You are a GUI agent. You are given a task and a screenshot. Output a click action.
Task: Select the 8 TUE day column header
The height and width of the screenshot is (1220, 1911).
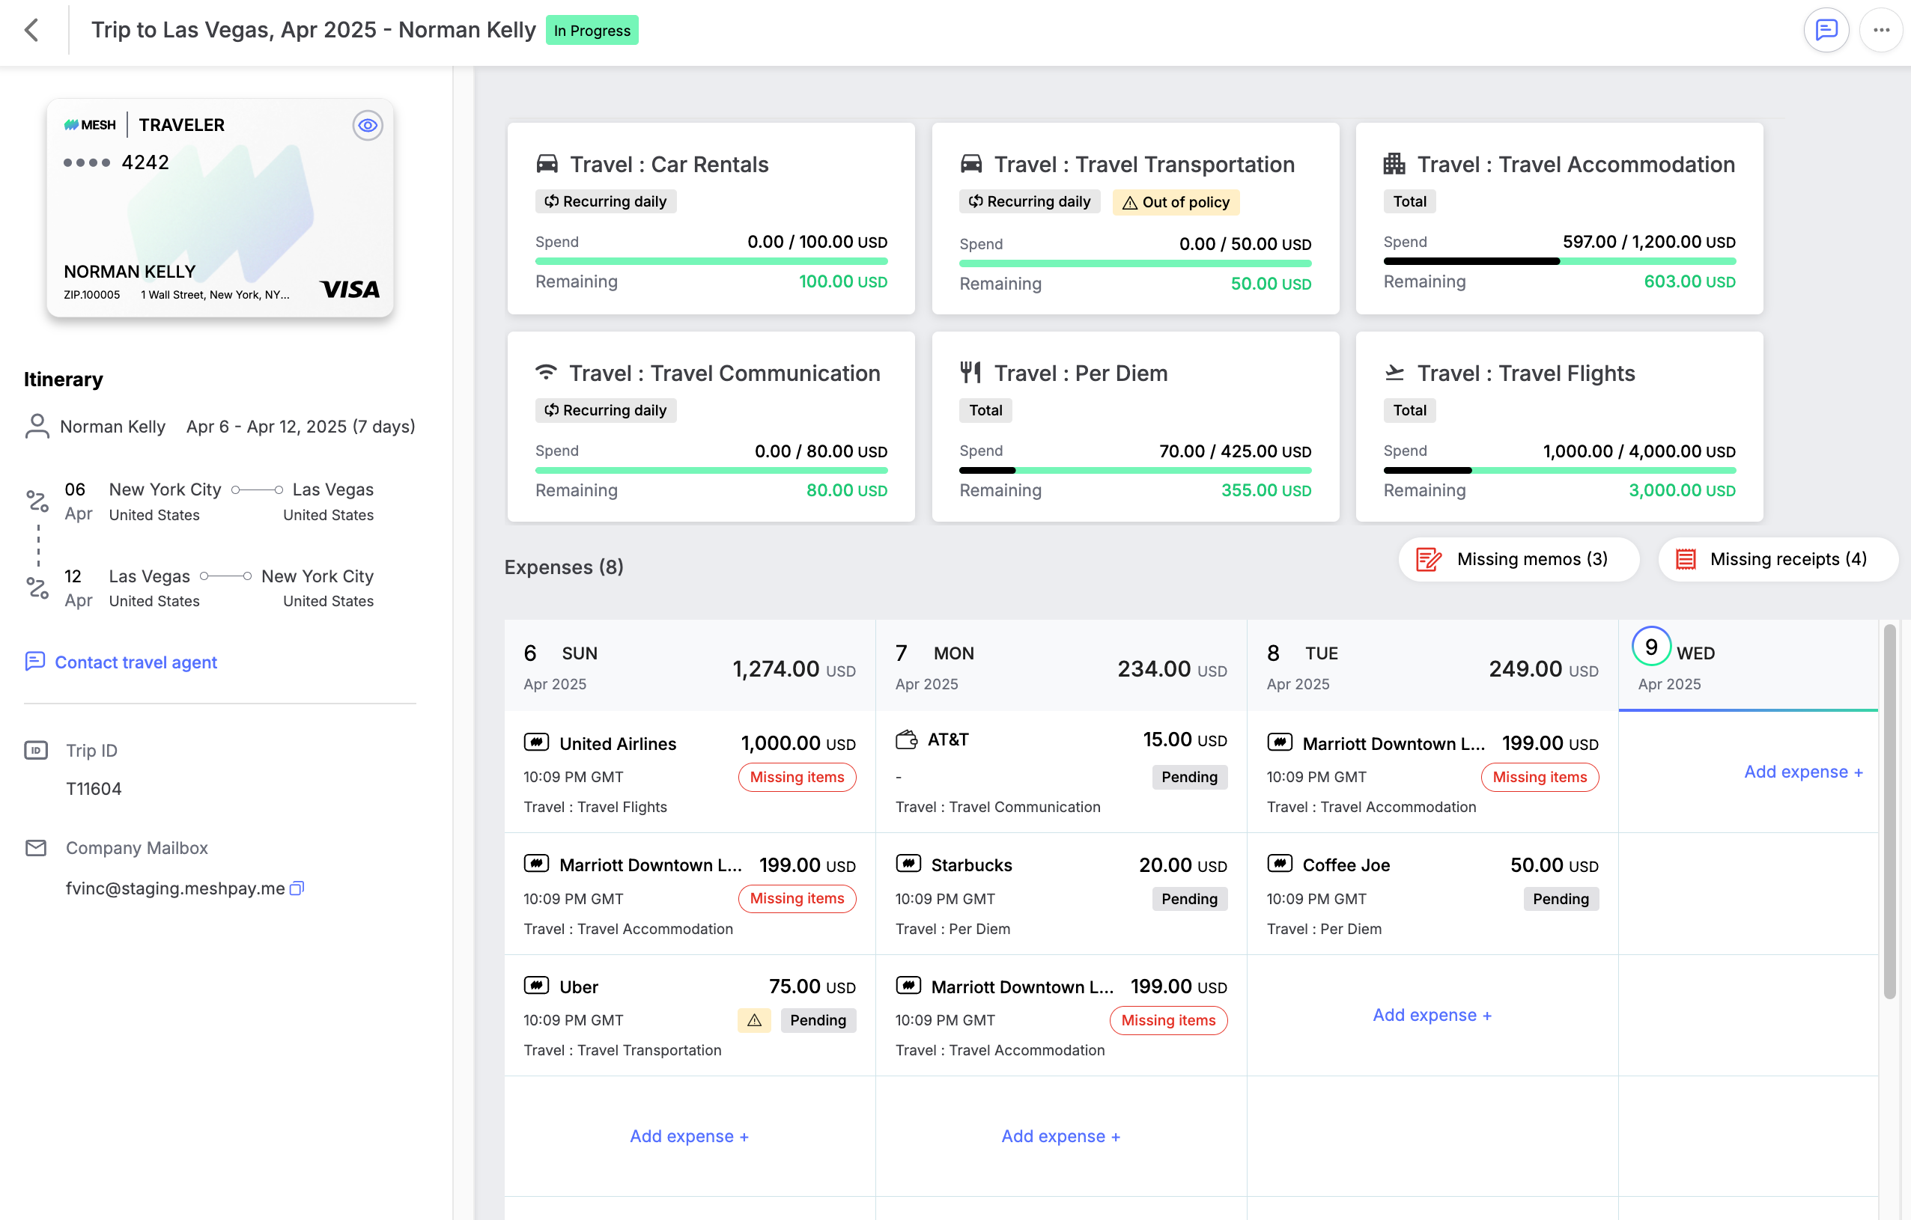tap(1432, 665)
